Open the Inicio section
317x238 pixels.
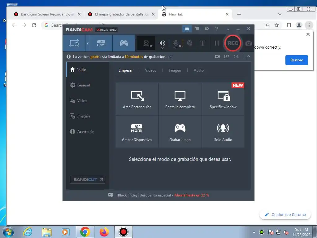(x=88, y=70)
